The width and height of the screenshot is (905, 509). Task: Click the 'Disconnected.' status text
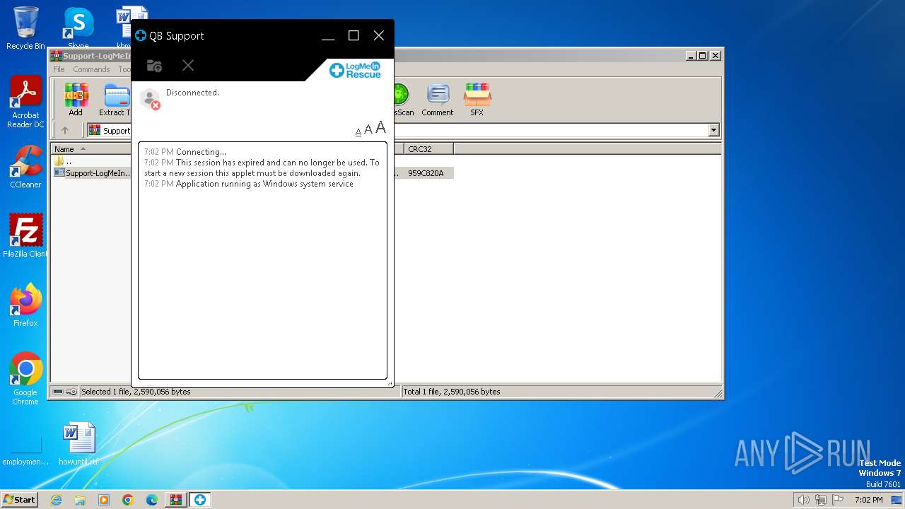(x=192, y=93)
